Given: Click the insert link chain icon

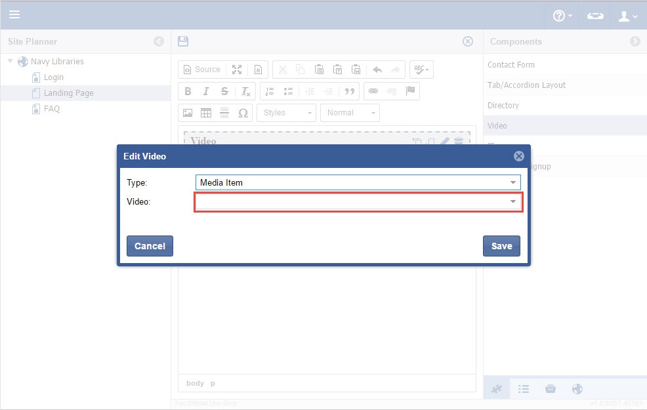Looking at the screenshot, I should click(373, 91).
